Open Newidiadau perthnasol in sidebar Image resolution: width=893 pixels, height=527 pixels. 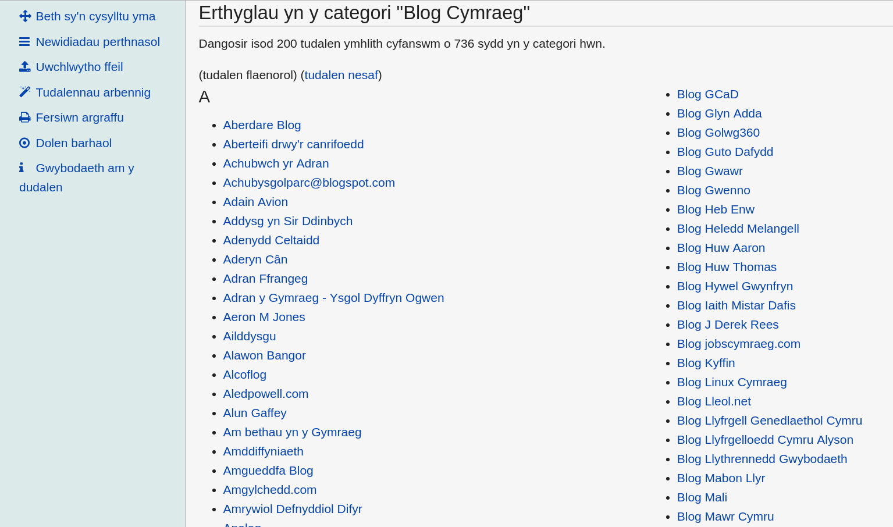pos(98,42)
